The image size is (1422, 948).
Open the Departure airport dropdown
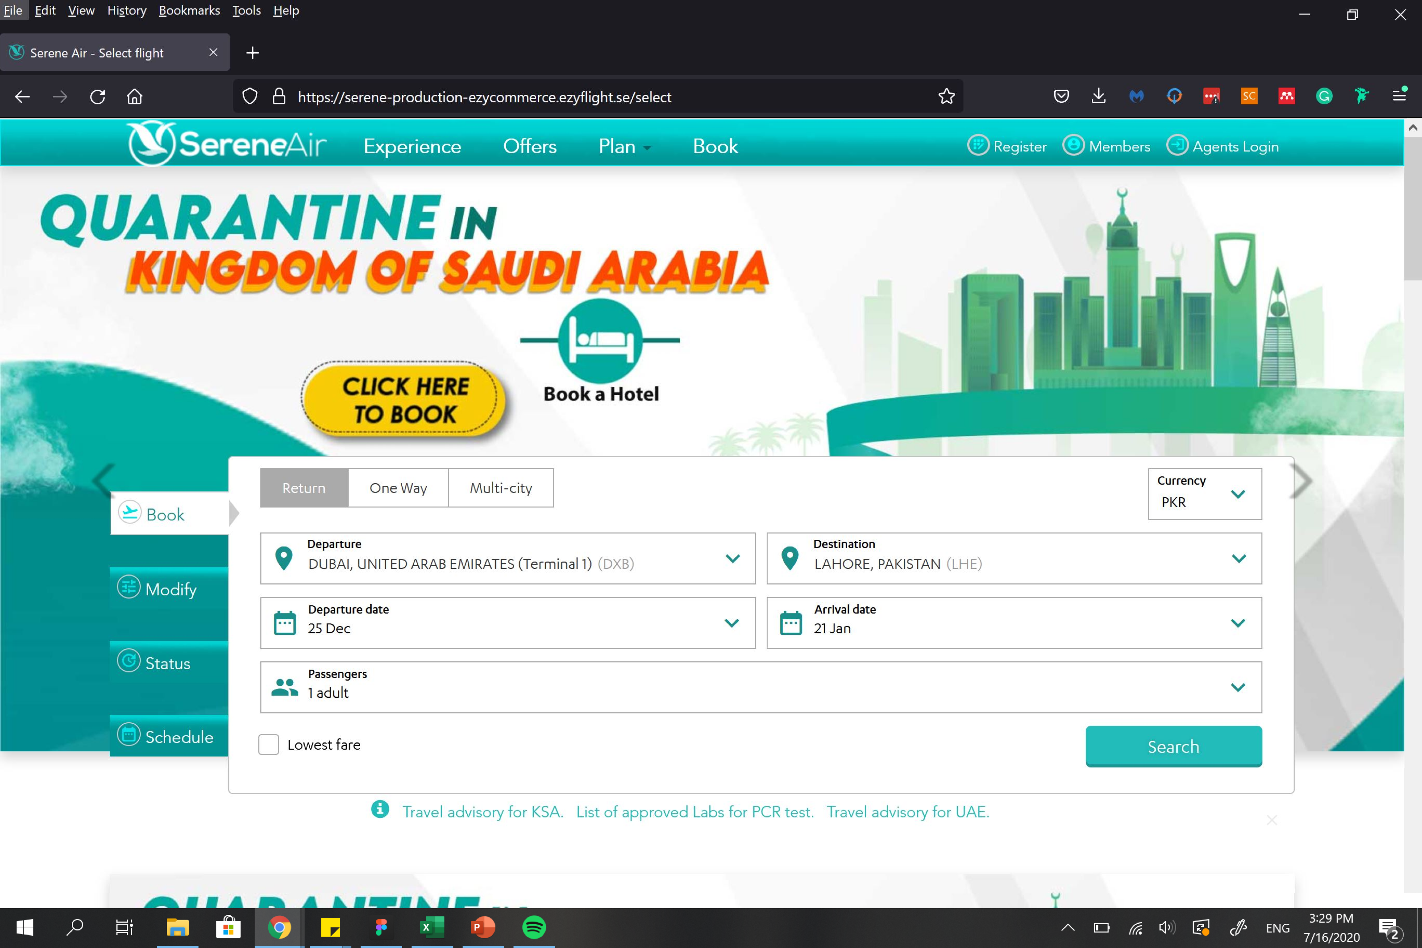[x=508, y=558]
